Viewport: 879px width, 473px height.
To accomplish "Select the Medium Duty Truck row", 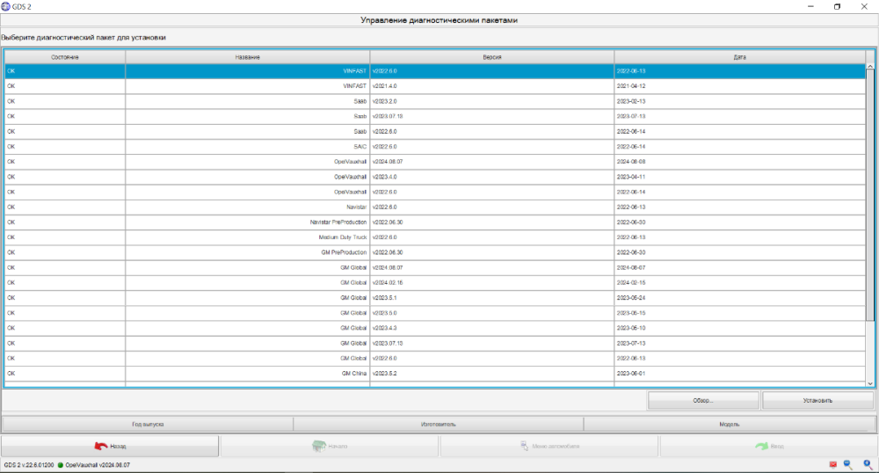I will pos(435,237).
